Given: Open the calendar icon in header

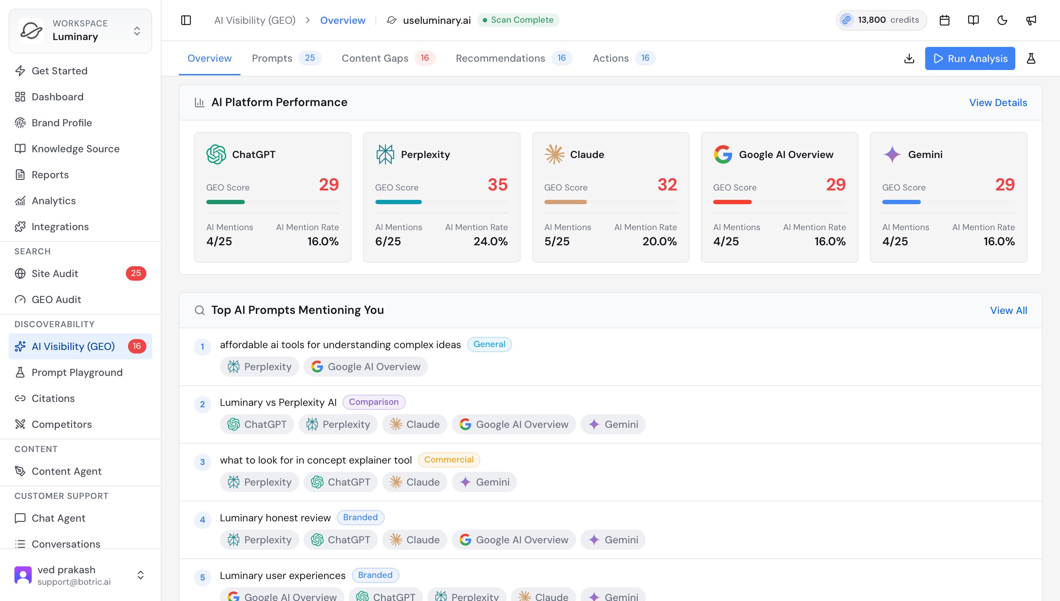Looking at the screenshot, I should pyautogui.click(x=945, y=20).
